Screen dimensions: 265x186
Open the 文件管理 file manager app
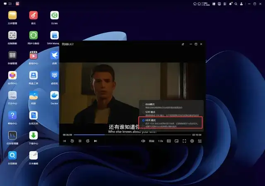tap(12, 16)
